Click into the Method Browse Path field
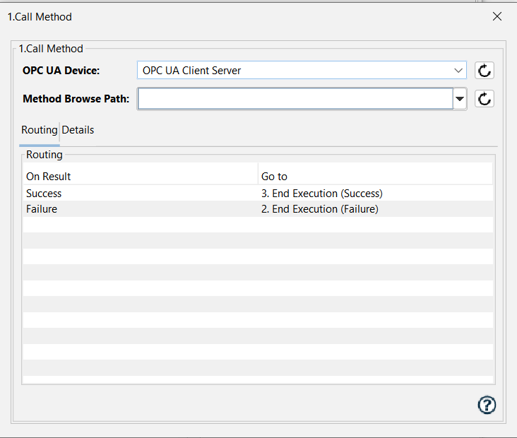The height and width of the screenshot is (438, 517). click(x=295, y=99)
